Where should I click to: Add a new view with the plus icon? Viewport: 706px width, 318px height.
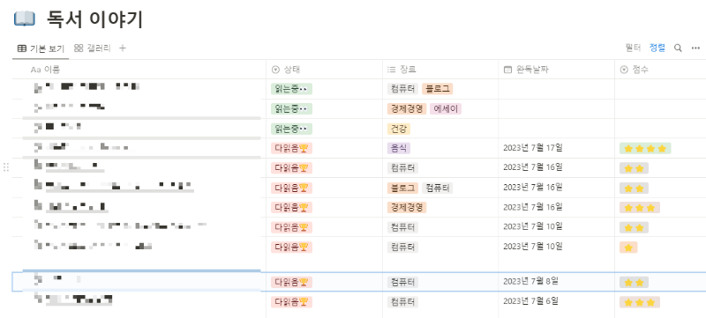click(x=123, y=48)
